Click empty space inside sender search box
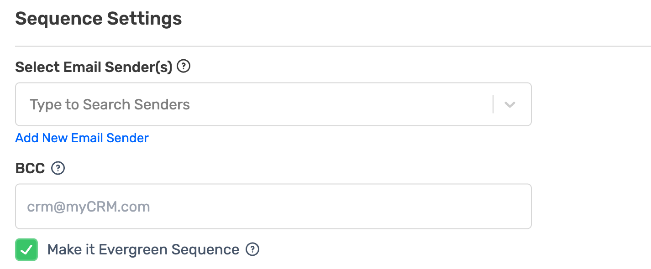Screen dimensions: 651x269 tap(342, 104)
